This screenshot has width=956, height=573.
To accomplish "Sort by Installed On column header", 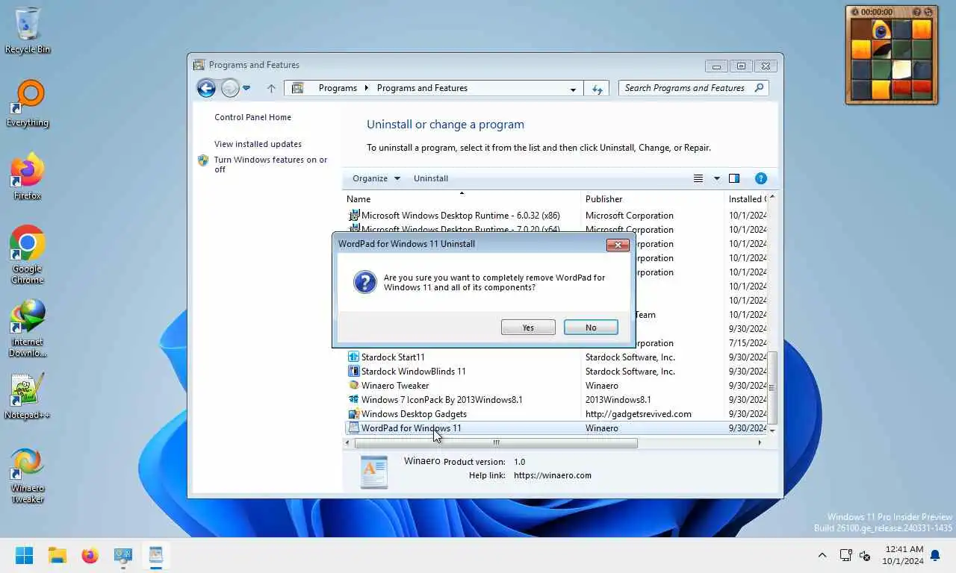I will (746, 199).
